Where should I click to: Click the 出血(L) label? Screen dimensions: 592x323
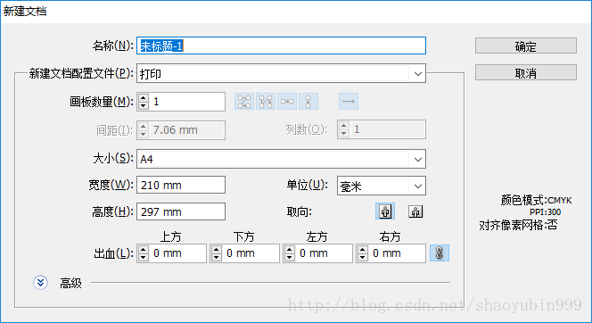coord(113,253)
